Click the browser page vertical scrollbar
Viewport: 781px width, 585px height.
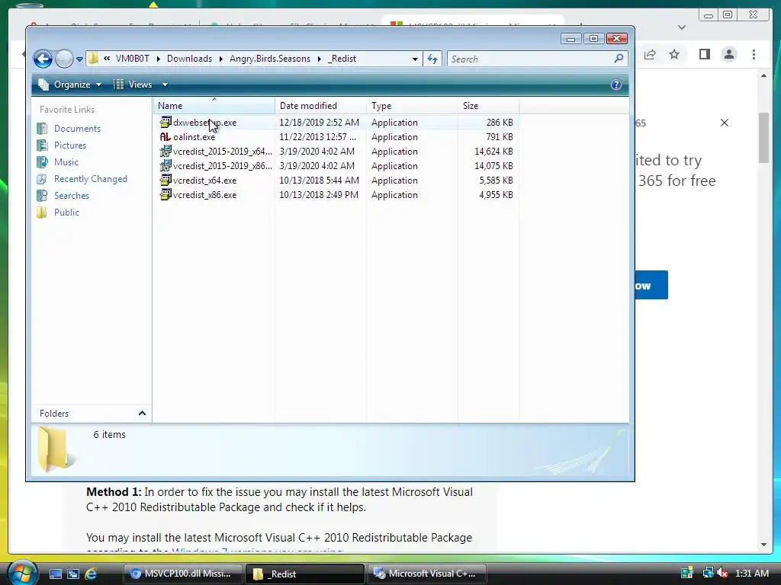click(763, 138)
